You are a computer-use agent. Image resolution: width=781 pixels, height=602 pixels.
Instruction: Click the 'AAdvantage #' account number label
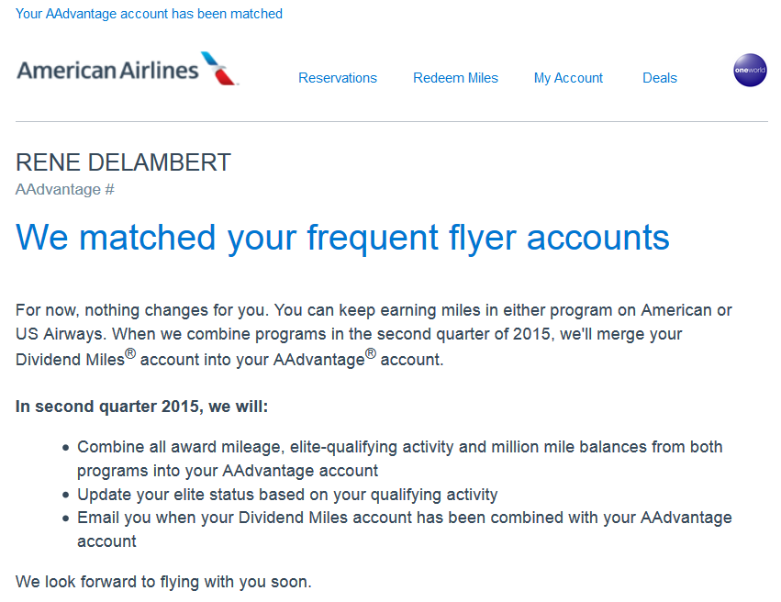(x=65, y=190)
